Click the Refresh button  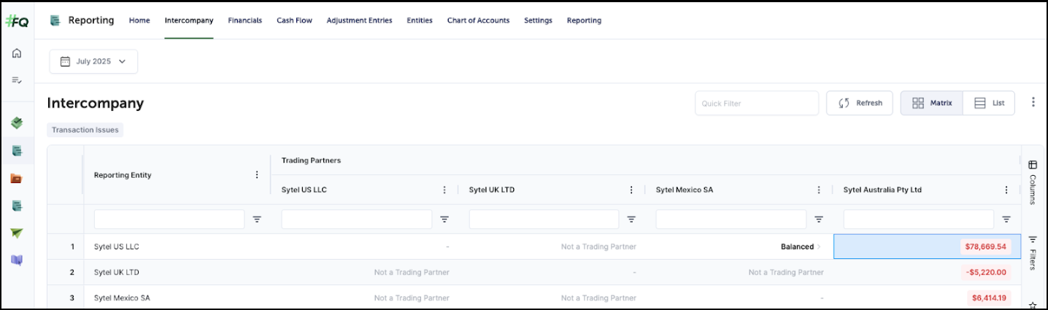tap(862, 103)
